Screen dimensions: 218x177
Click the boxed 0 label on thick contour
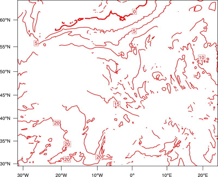[x=134, y=12]
